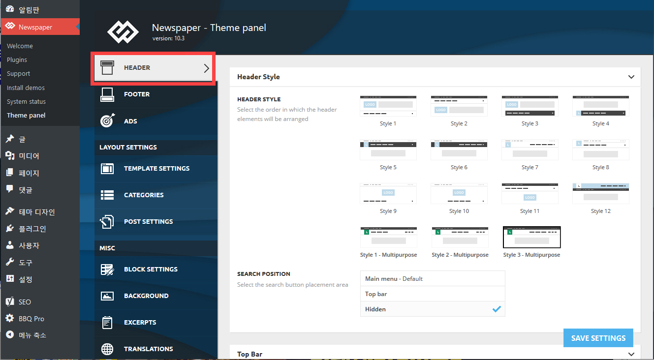Choose Style 1 - Multipurpose header
Image resolution: width=654 pixels, height=360 pixels.
(389, 238)
